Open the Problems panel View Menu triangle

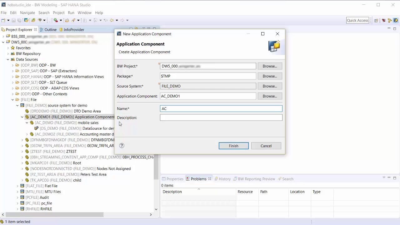click(384, 178)
